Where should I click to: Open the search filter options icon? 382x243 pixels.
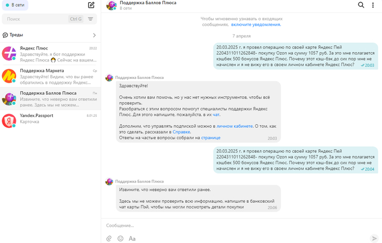(91, 19)
